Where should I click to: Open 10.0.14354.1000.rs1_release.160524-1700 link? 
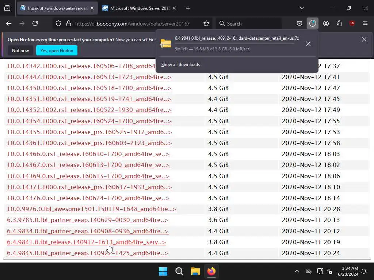[89, 121]
